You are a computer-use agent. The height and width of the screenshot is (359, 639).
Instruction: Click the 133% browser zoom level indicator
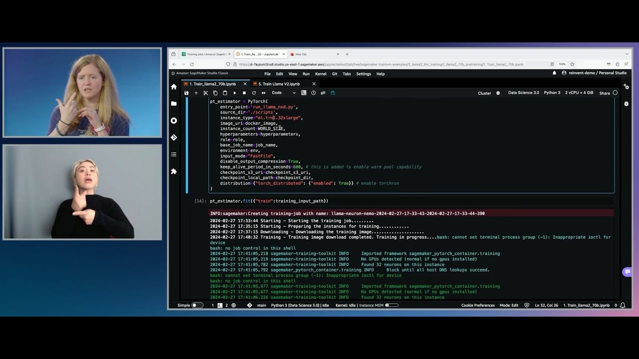pos(562,64)
